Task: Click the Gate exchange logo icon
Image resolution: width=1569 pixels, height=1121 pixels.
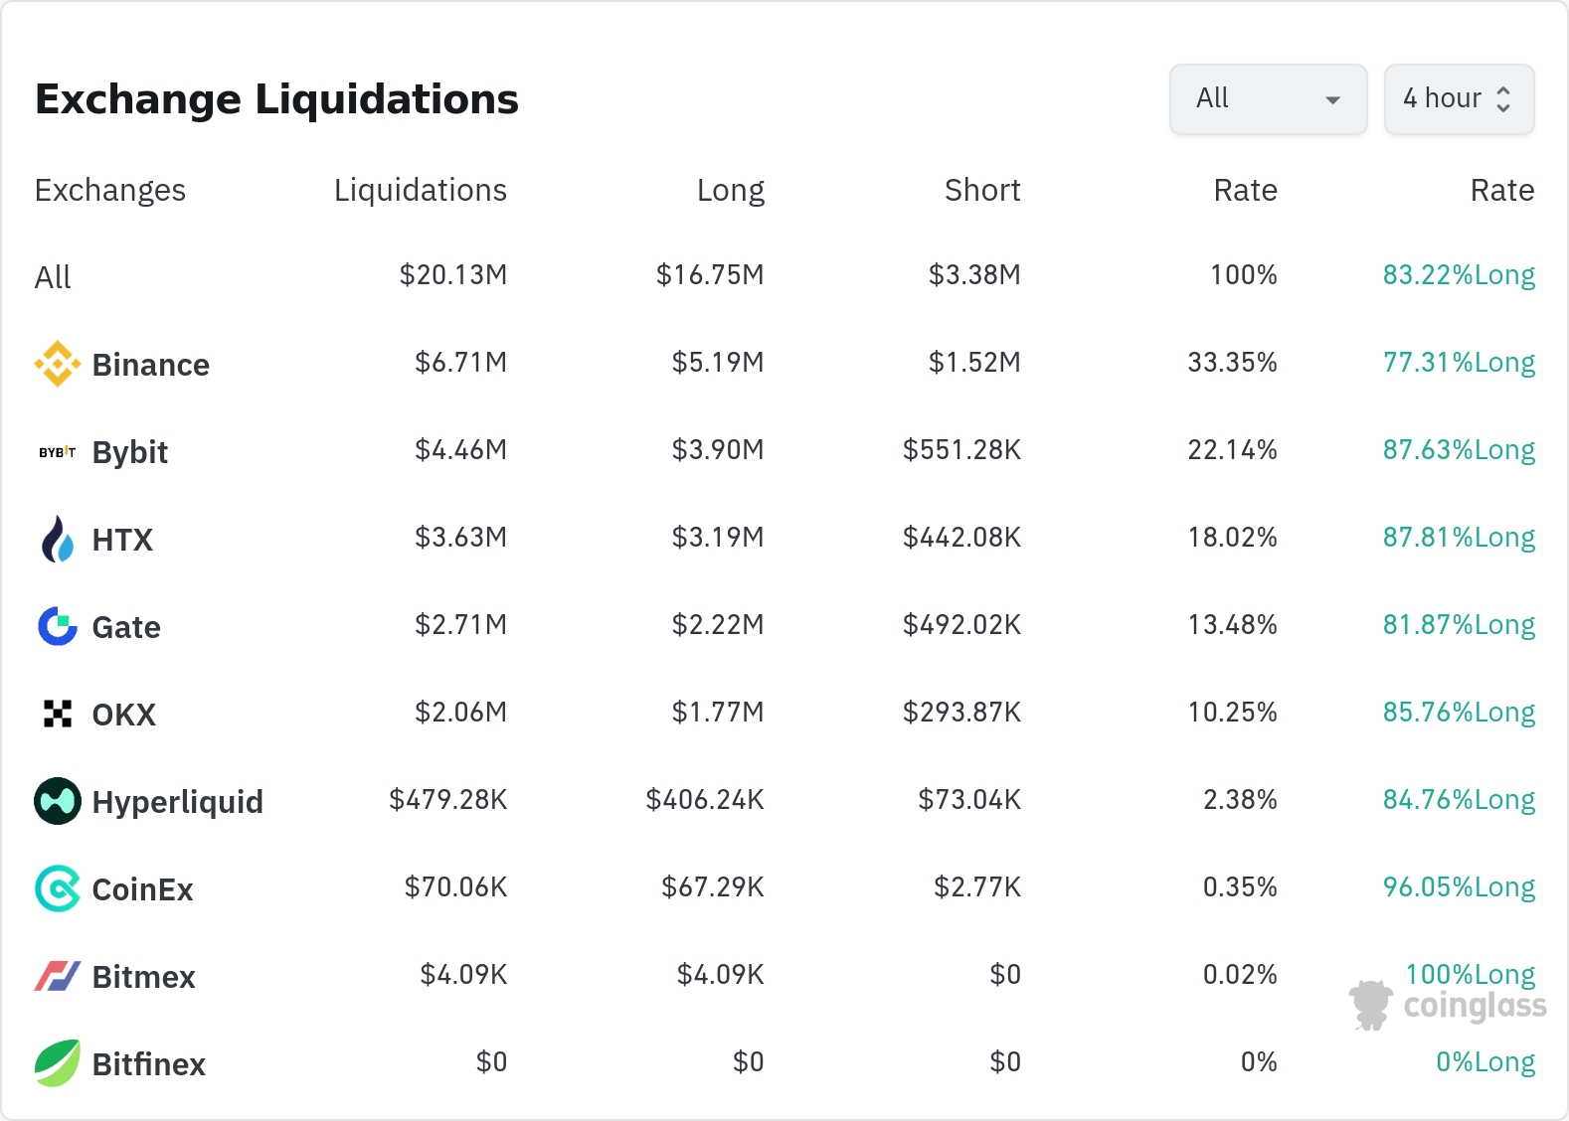Action: tap(58, 626)
